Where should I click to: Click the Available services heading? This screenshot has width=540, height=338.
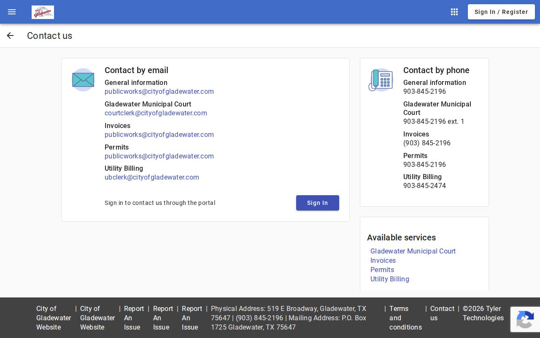click(401, 237)
